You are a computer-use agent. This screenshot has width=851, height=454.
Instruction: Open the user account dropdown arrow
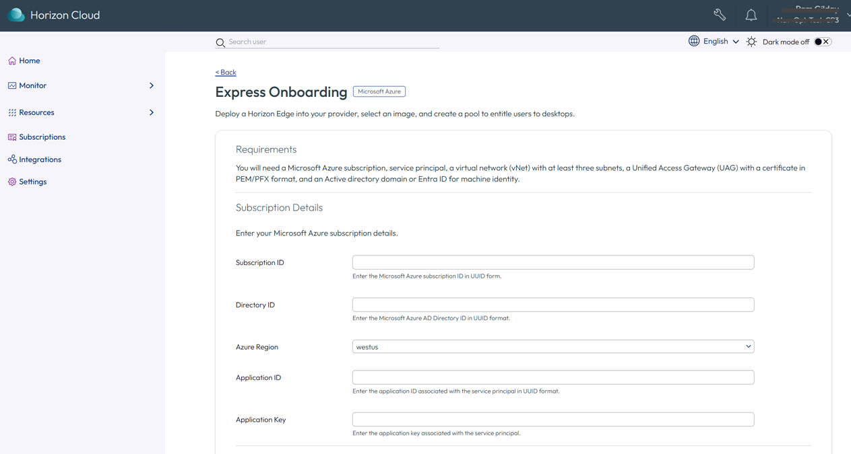[848, 15]
